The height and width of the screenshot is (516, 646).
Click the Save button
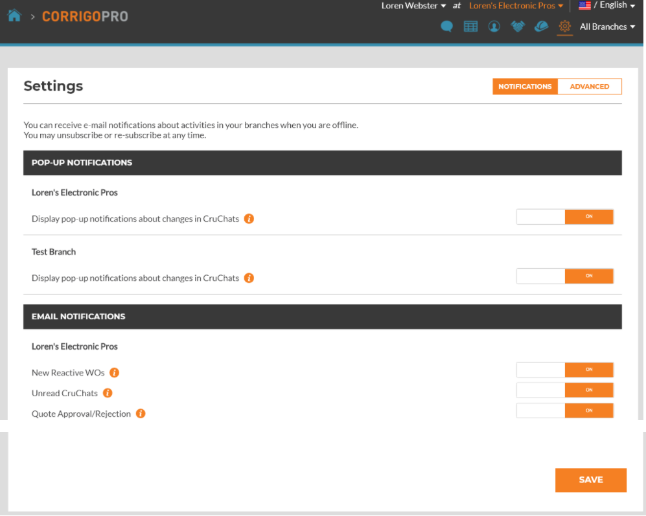[590, 480]
